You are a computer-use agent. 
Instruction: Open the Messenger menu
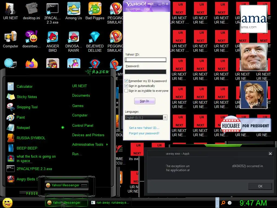point(133,9)
